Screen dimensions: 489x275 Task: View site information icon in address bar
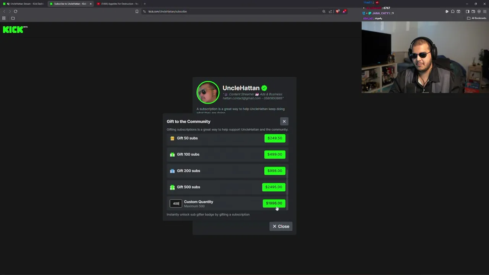[x=144, y=11]
